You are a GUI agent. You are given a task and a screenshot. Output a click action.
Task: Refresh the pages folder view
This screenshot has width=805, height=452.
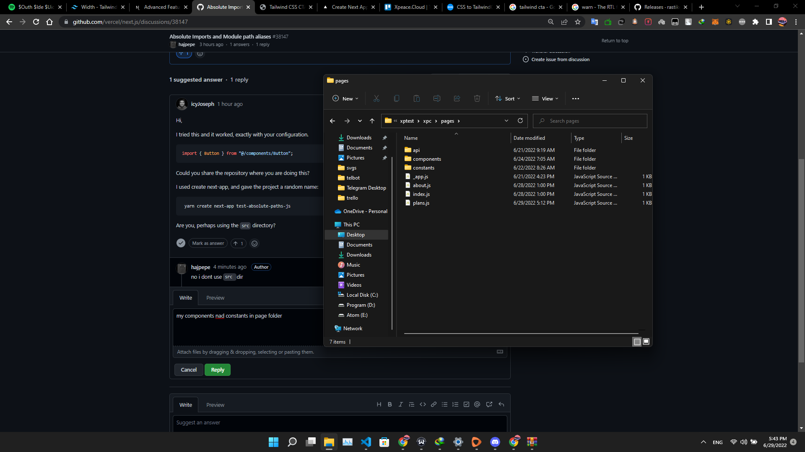pos(520,121)
